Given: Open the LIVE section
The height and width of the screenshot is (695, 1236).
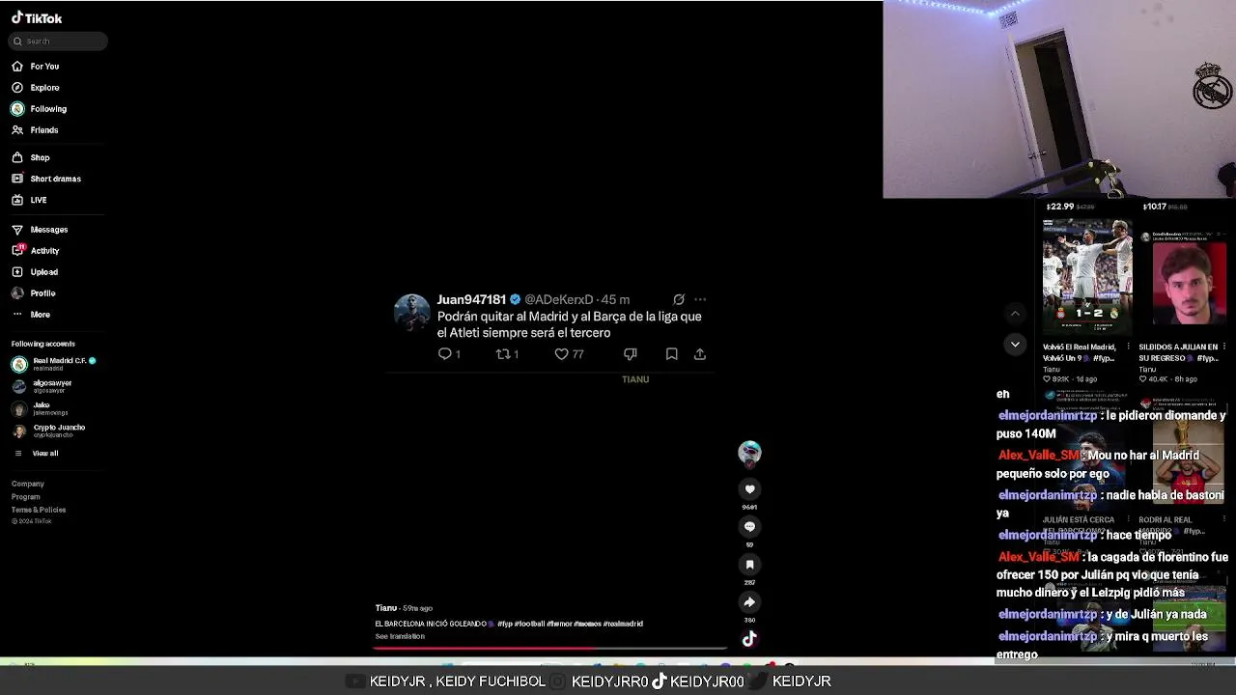Looking at the screenshot, I should pos(29,200).
